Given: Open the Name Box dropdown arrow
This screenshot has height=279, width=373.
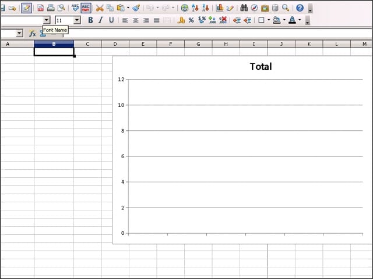Looking at the screenshot, I should pyautogui.click(x=19, y=34).
